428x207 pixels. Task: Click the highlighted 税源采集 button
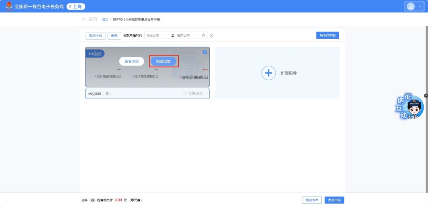pyautogui.click(x=163, y=62)
